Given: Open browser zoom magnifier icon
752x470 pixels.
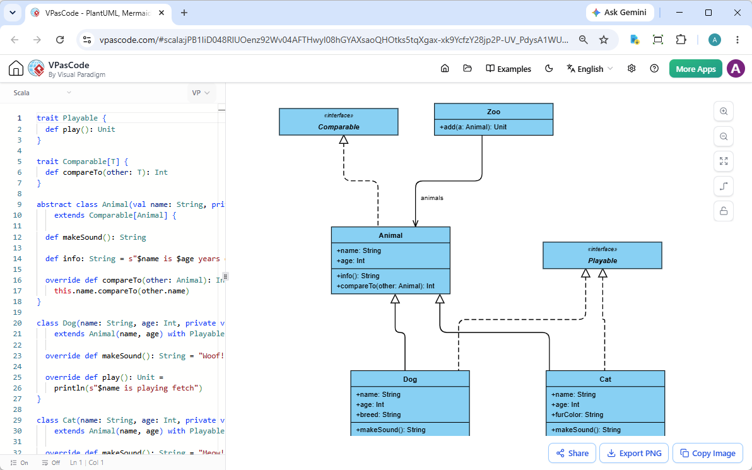Looking at the screenshot, I should [583, 40].
